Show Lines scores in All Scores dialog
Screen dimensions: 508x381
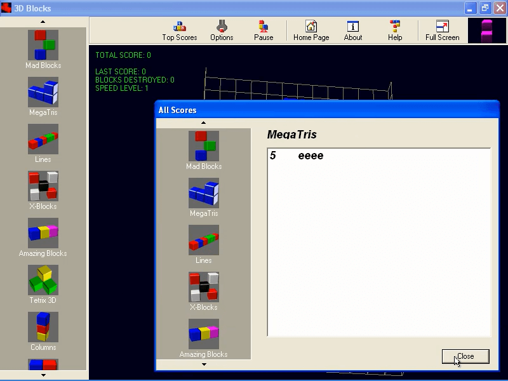(x=204, y=244)
